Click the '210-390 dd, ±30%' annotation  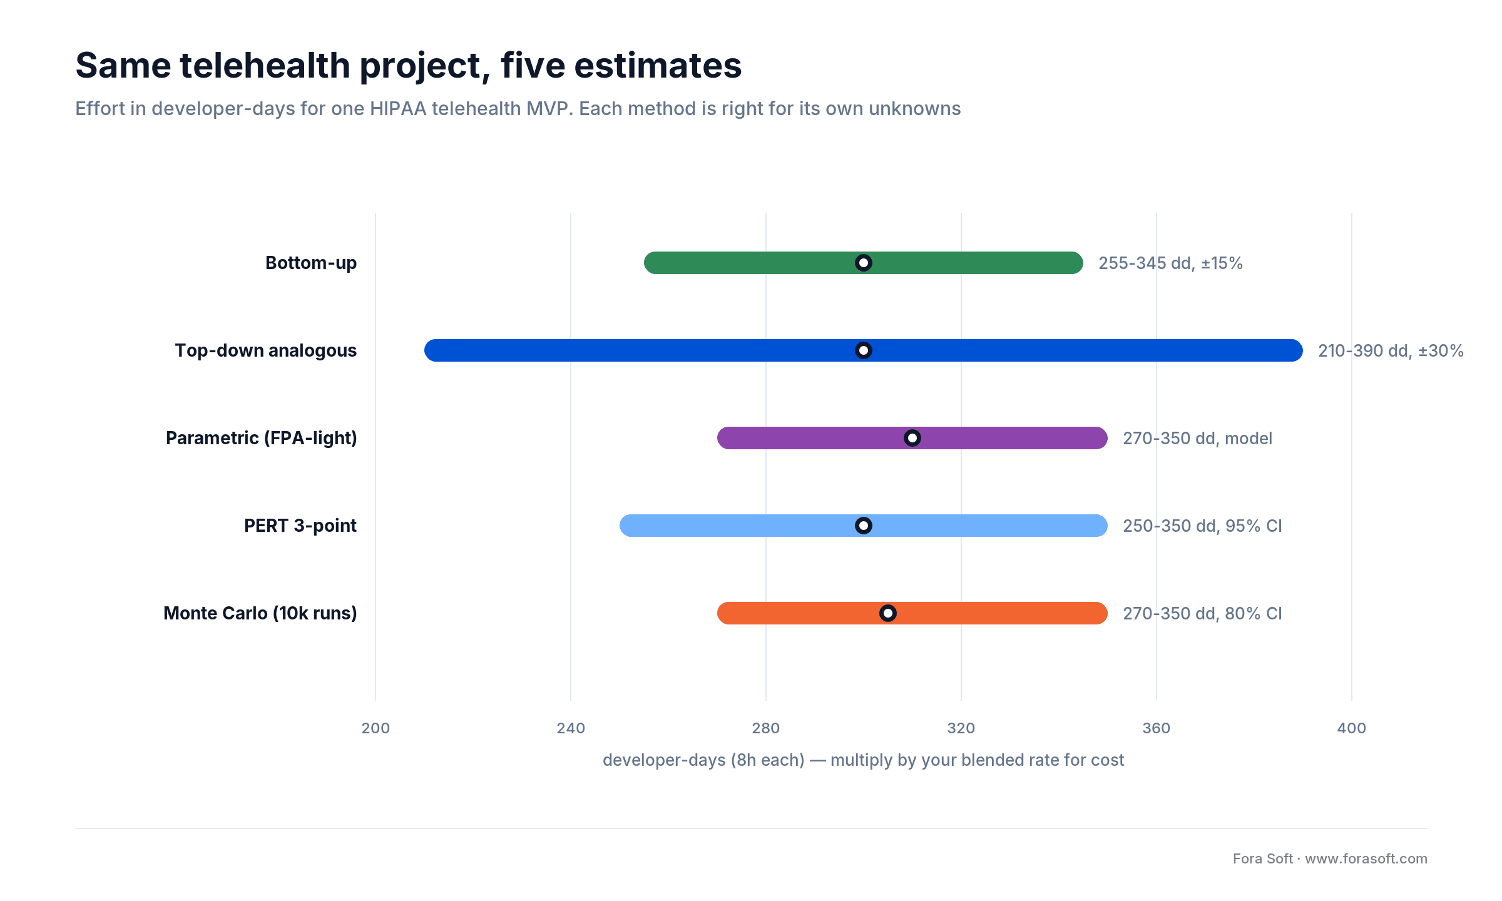(1391, 351)
